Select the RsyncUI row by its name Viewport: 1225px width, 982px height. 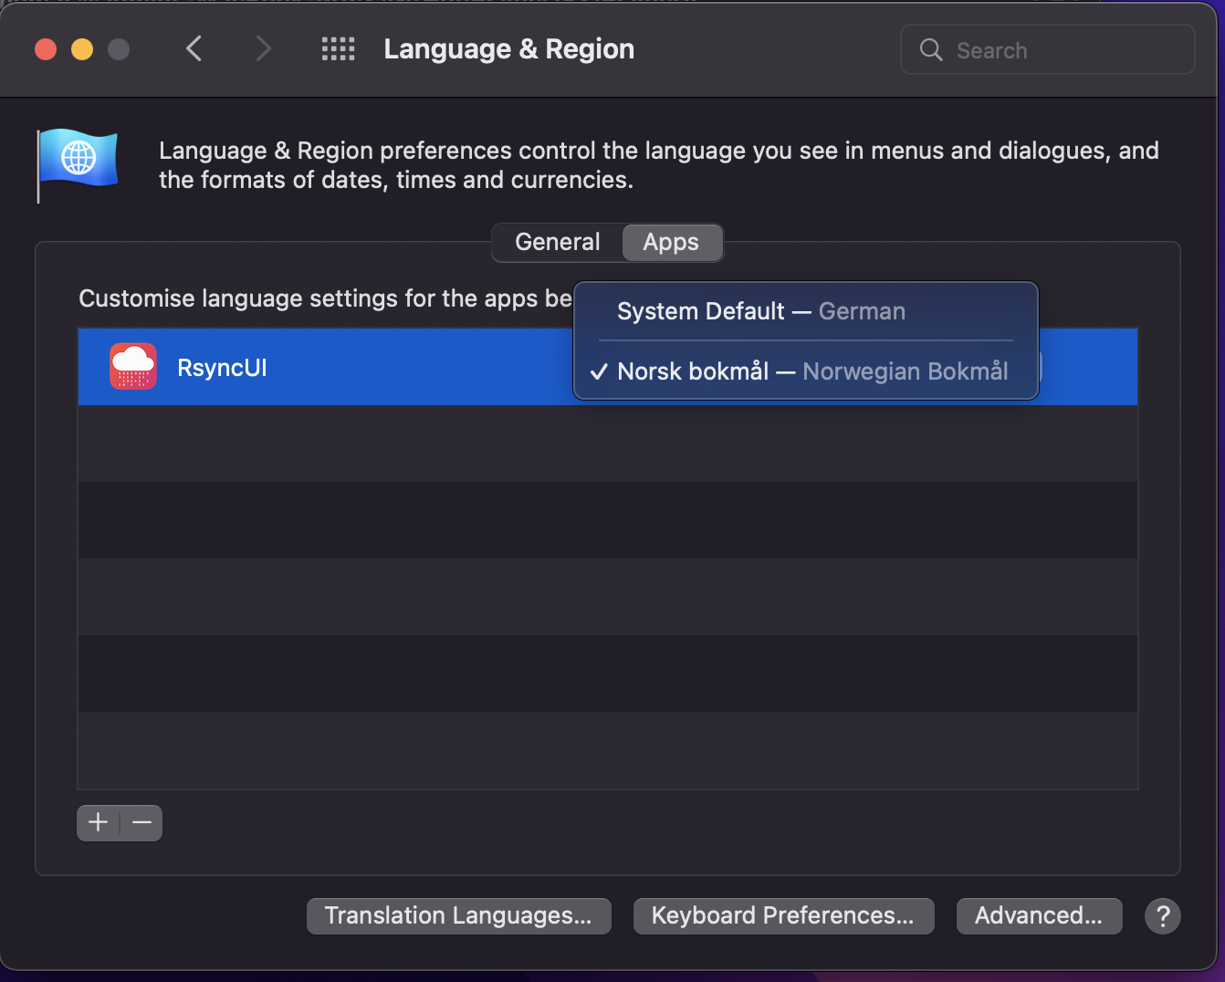point(222,368)
